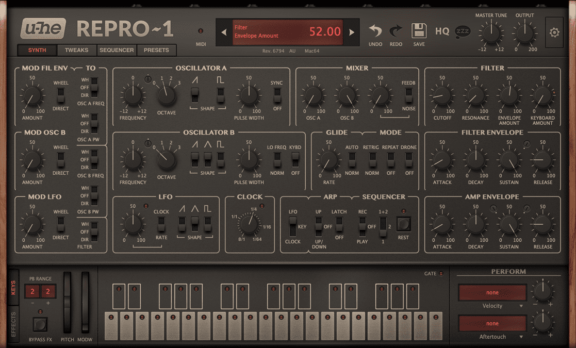Flip Oscillator B LO FREQ switch
The image size is (576, 348).
pos(277,159)
